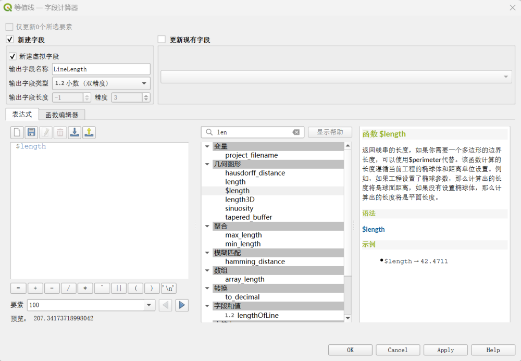The image size is (521, 361).
Task: Collapse the 聚合 group
Action: 207,226
